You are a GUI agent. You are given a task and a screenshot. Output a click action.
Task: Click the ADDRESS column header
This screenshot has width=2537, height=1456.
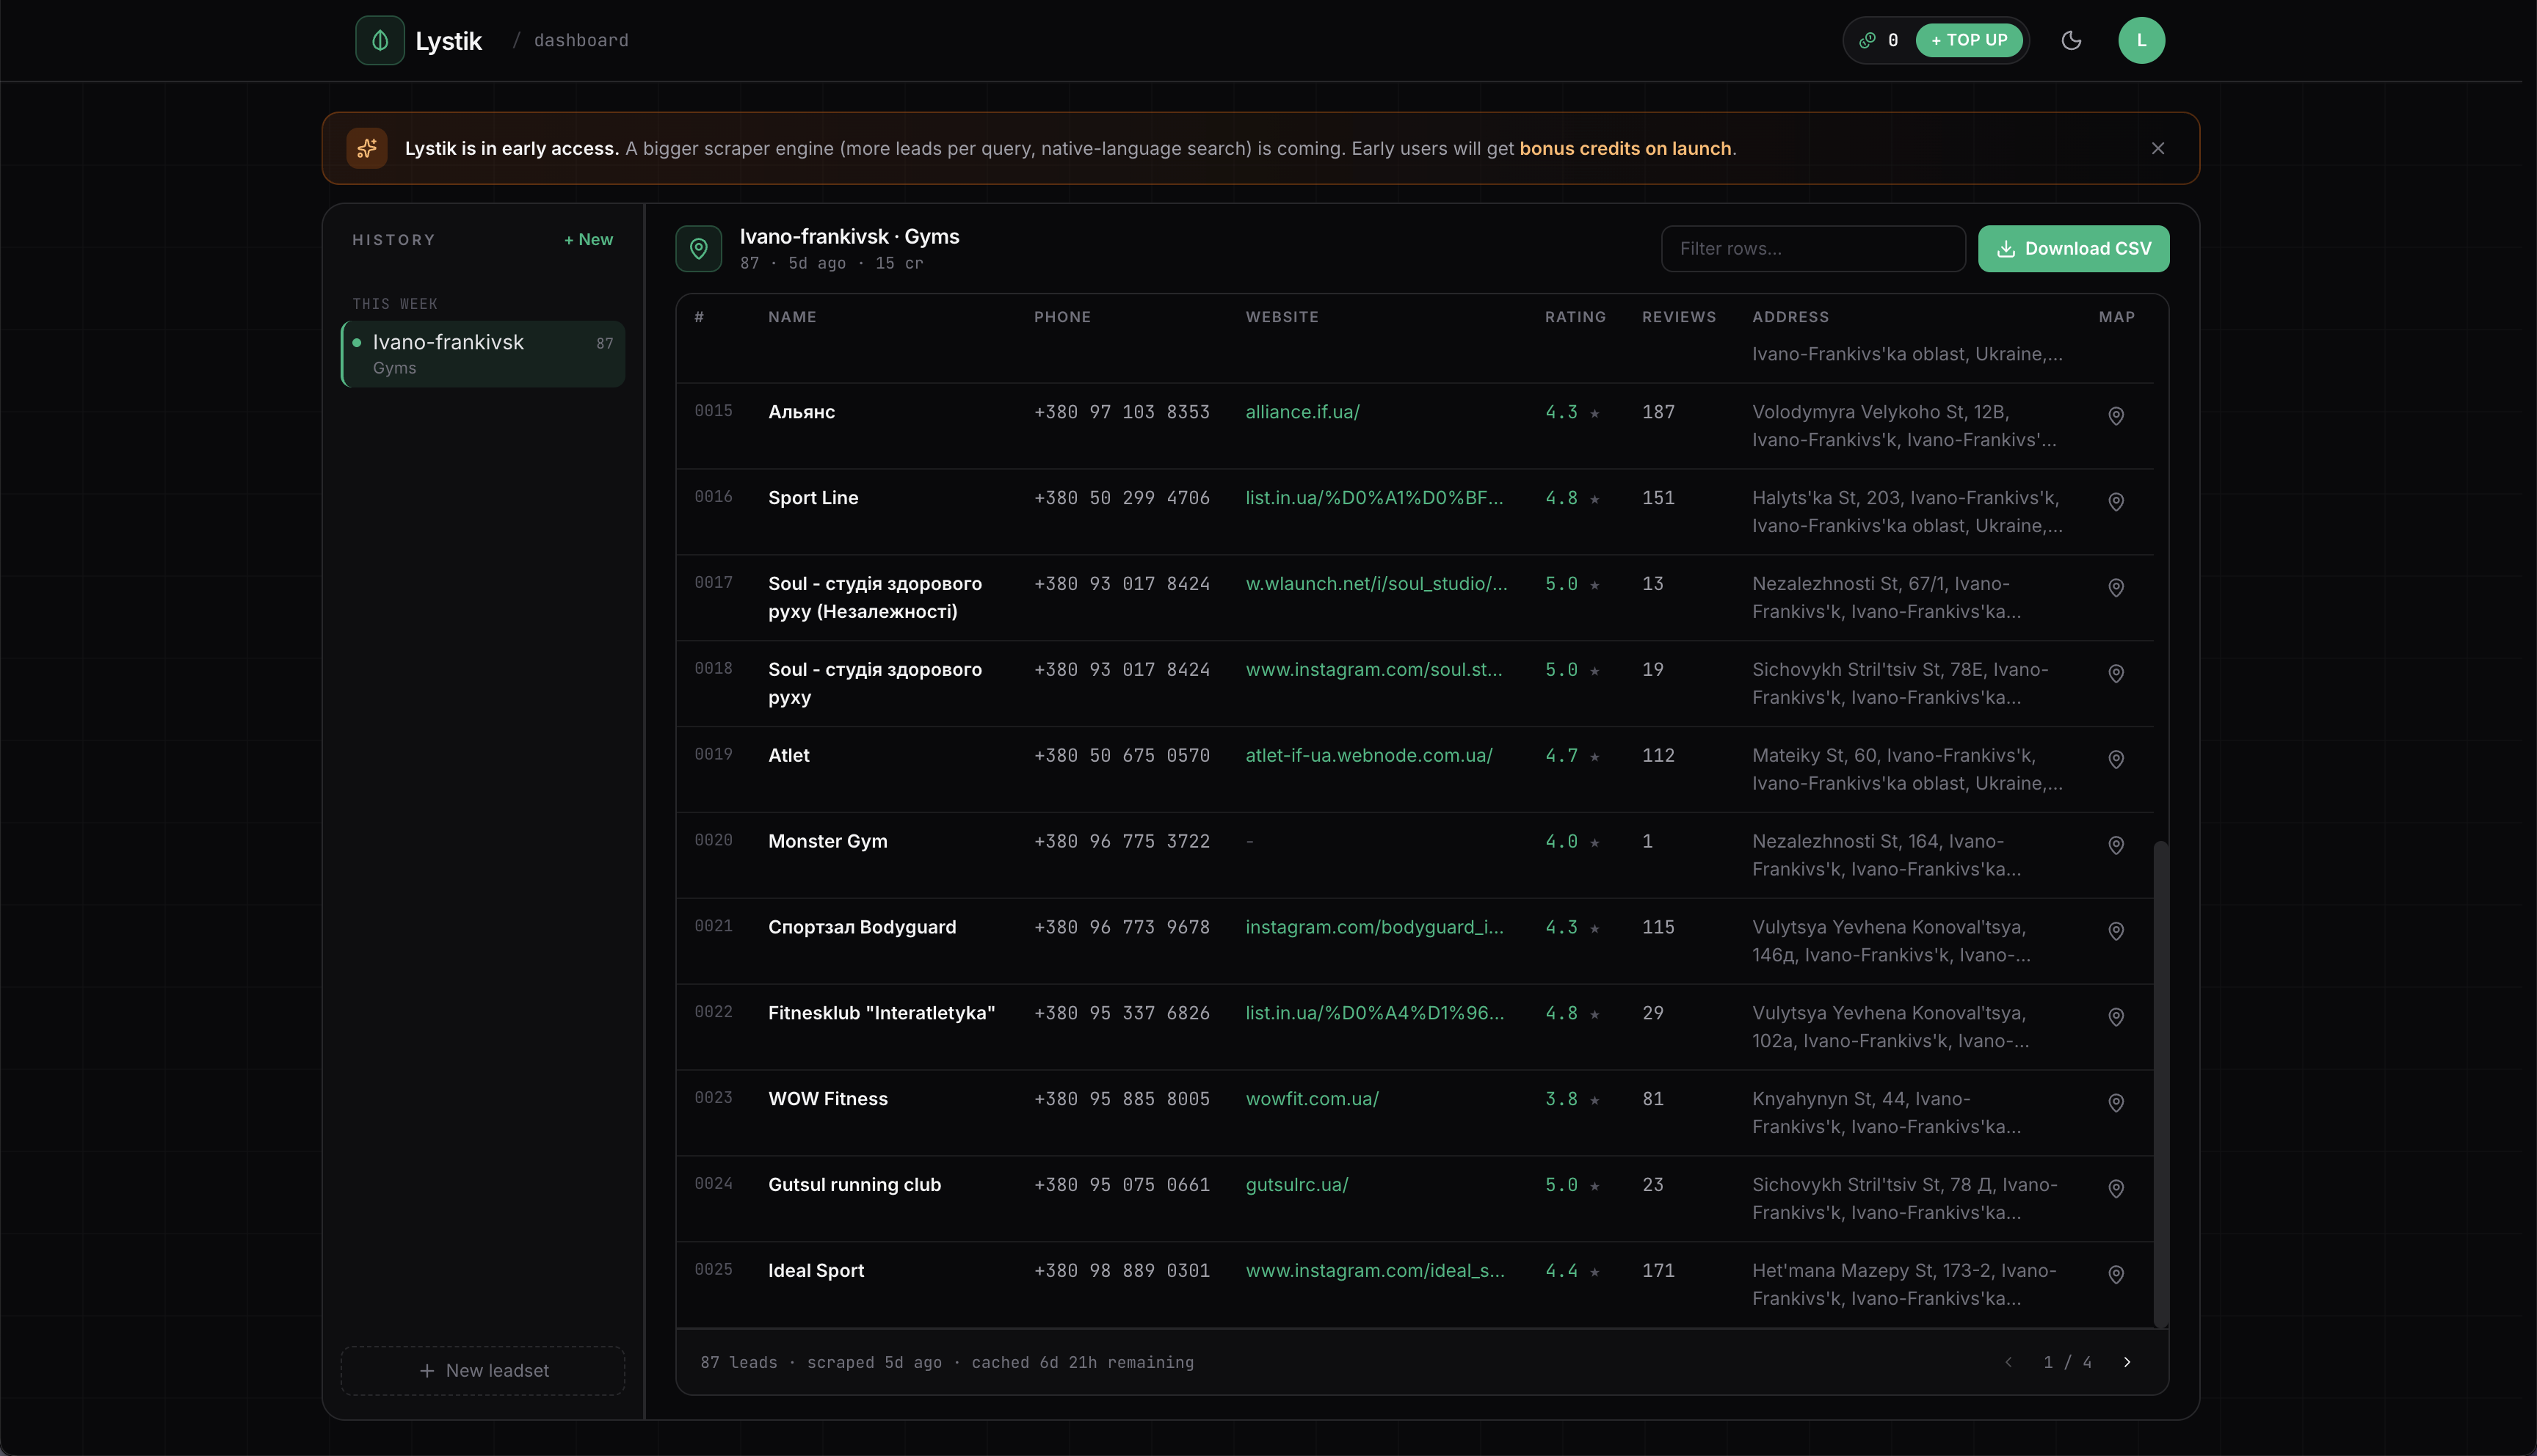click(x=1790, y=317)
